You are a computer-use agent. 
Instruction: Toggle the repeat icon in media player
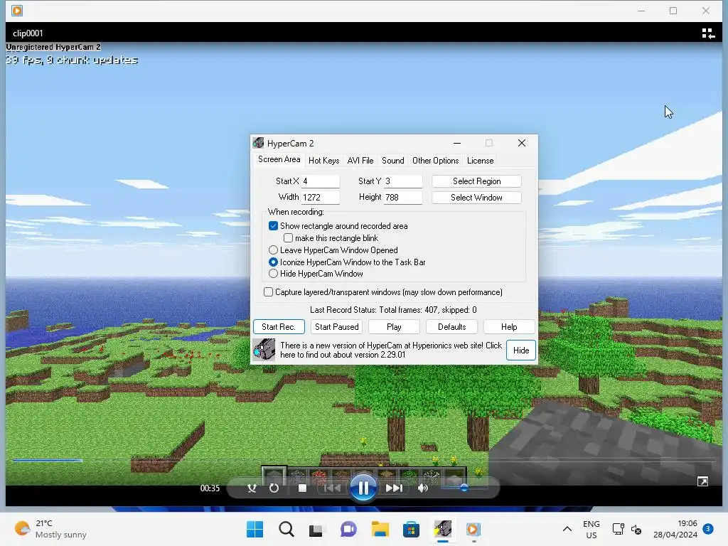pos(274,488)
